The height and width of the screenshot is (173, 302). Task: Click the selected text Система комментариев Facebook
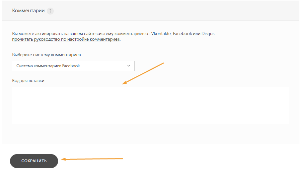click(x=48, y=66)
